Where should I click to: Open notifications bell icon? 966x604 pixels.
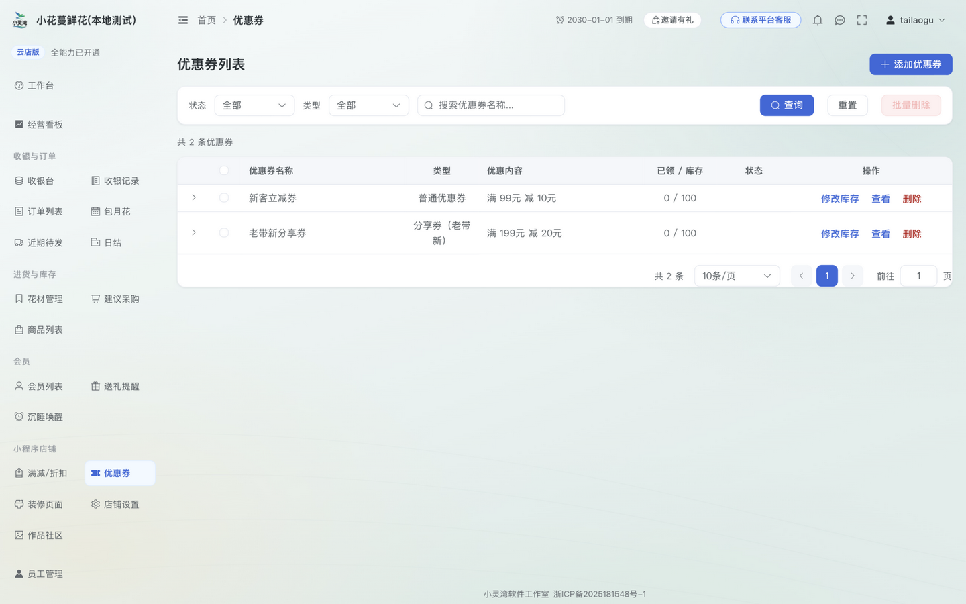(x=818, y=20)
